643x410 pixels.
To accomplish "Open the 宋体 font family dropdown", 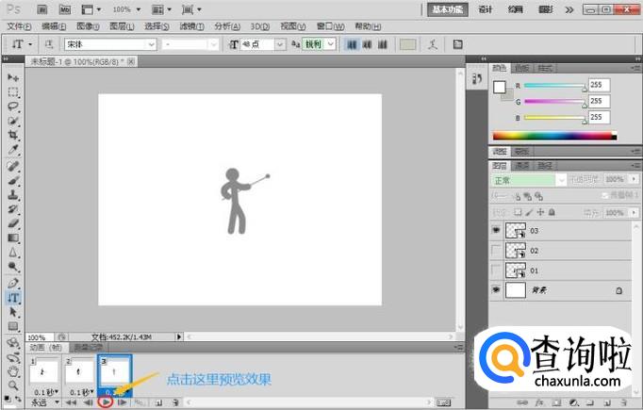I will click(x=109, y=44).
